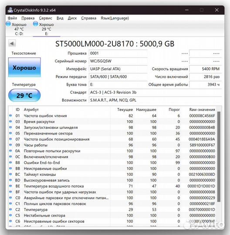This screenshot has width=230, height=235.
Task: Click status dot for Аварийные парковки row
Action: point(10,198)
